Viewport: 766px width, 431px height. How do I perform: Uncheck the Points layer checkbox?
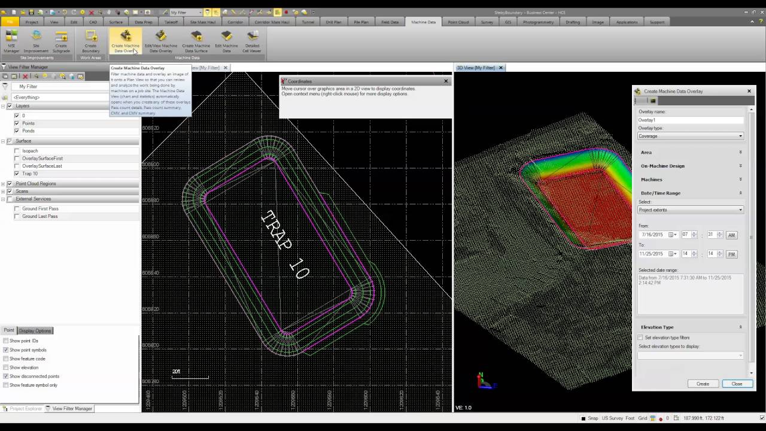17,123
